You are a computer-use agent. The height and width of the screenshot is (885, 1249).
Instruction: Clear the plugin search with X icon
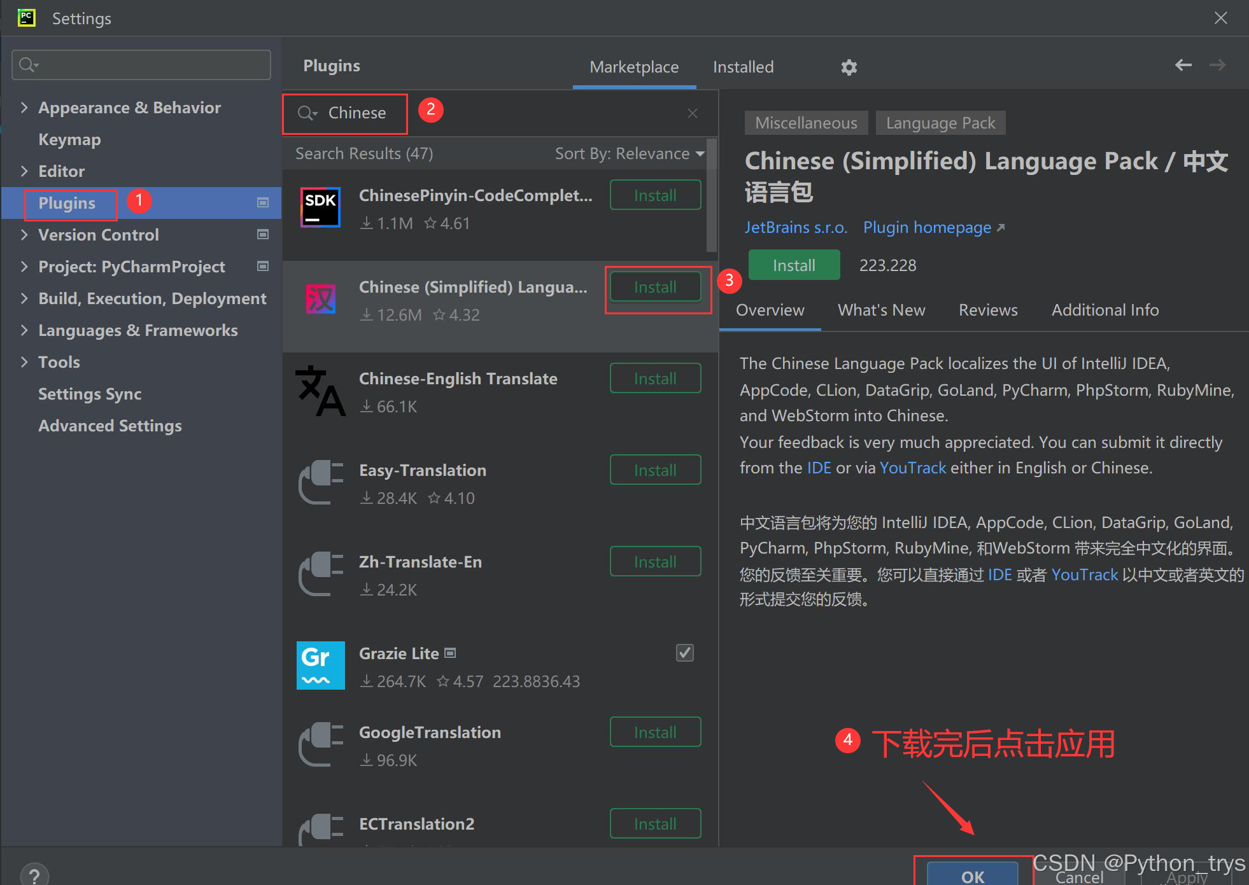[x=693, y=113]
